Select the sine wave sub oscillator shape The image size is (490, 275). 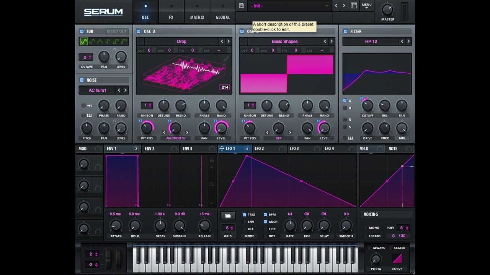point(84,41)
